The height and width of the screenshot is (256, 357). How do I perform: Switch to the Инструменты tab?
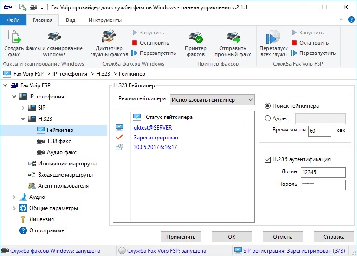pyautogui.click(x=105, y=20)
